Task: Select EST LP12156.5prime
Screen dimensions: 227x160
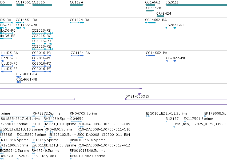Action: click(45, 140)
